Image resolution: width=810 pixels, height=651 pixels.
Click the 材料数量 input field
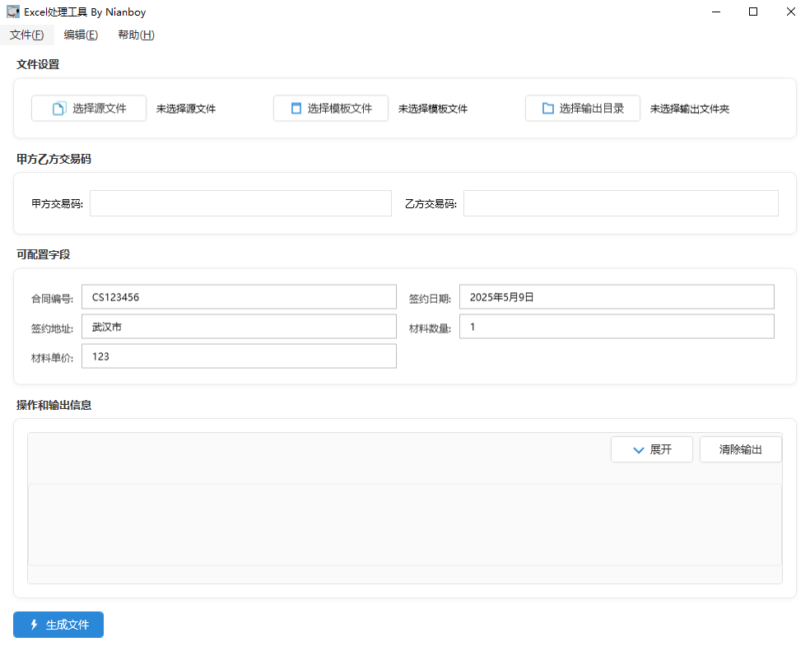pyautogui.click(x=616, y=327)
